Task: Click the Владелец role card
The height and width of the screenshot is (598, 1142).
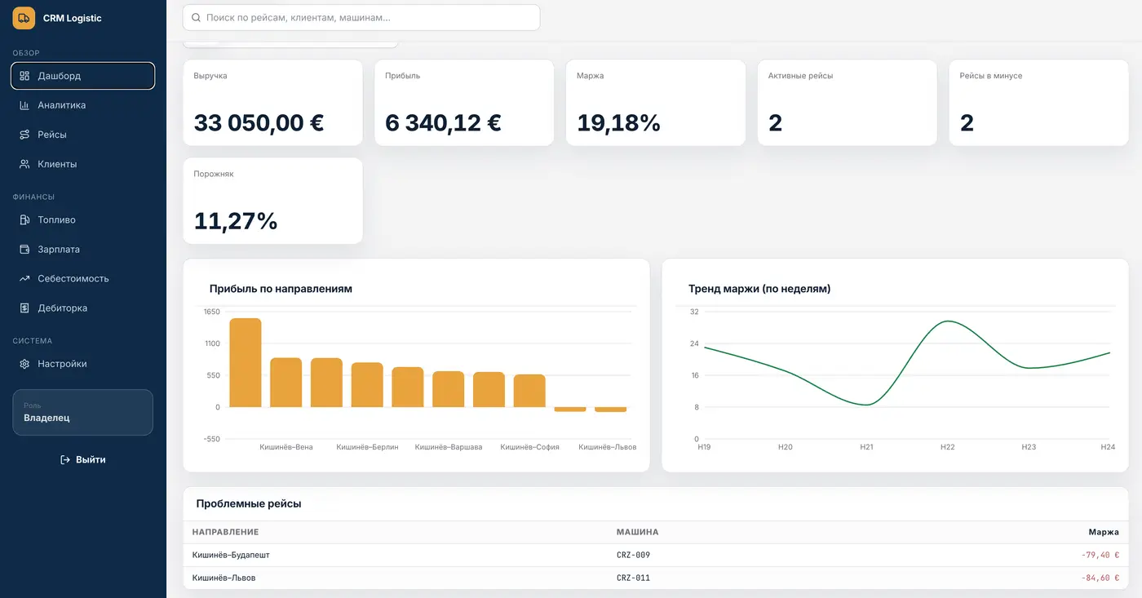Action: [82, 412]
